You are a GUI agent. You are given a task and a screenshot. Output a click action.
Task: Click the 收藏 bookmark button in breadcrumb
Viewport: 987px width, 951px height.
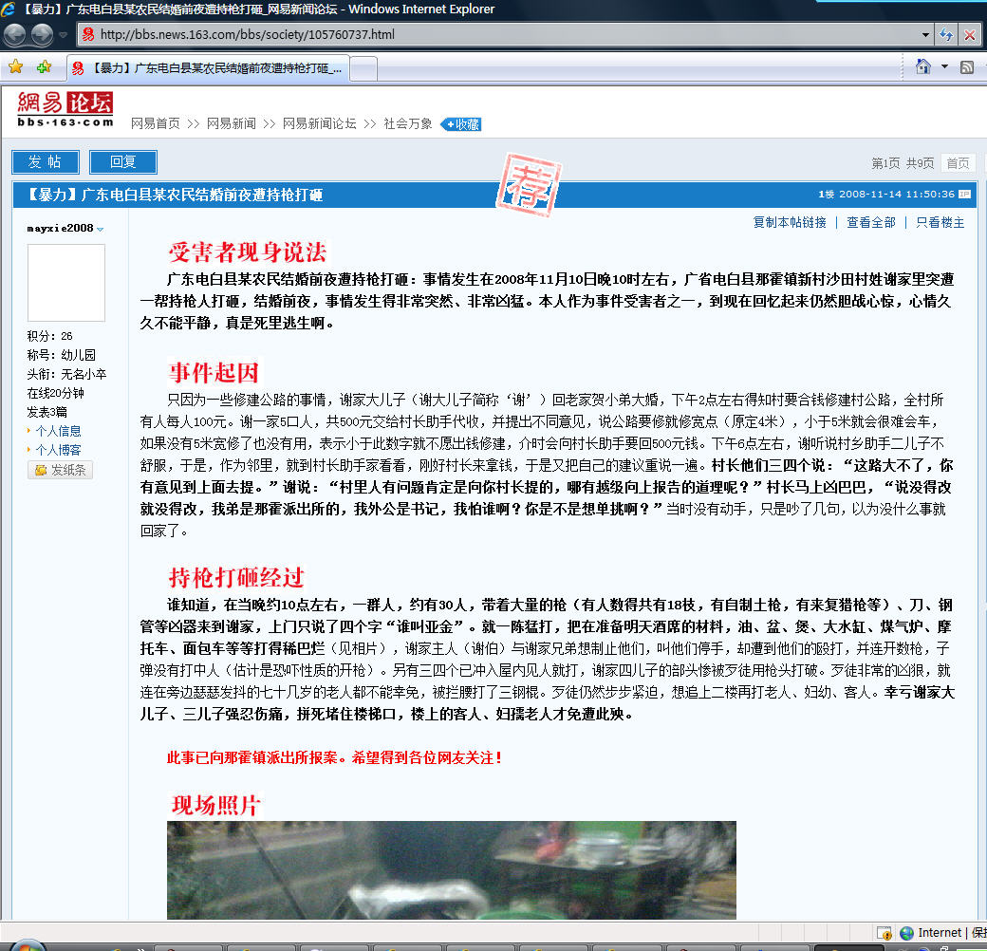(x=461, y=124)
